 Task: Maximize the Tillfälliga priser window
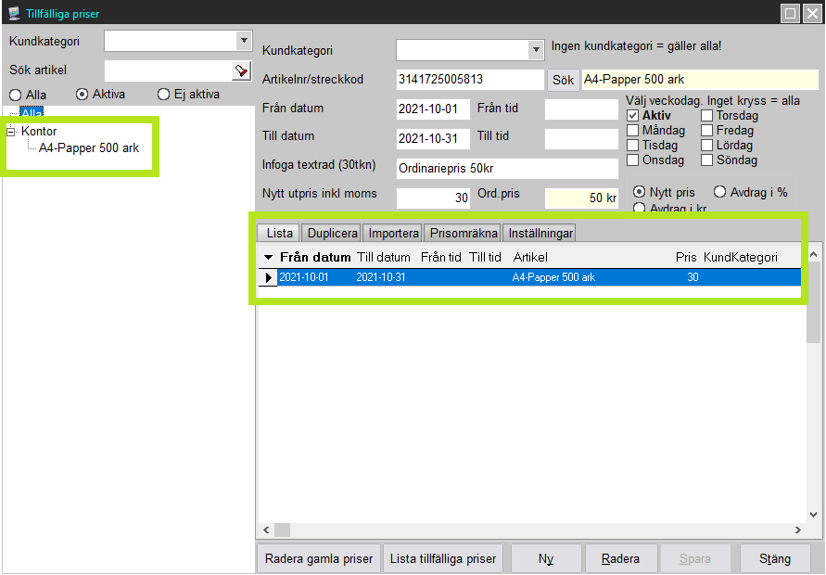pos(791,14)
